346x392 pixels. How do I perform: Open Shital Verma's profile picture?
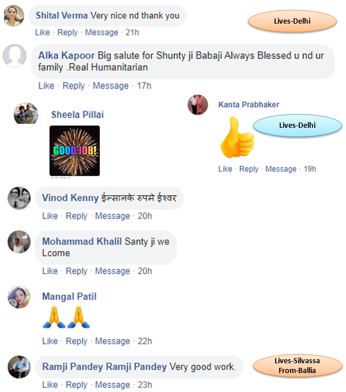coord(14,16)
